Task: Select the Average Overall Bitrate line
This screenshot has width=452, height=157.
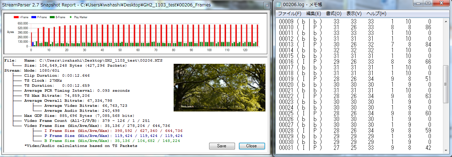Action: tap(68, 101)
